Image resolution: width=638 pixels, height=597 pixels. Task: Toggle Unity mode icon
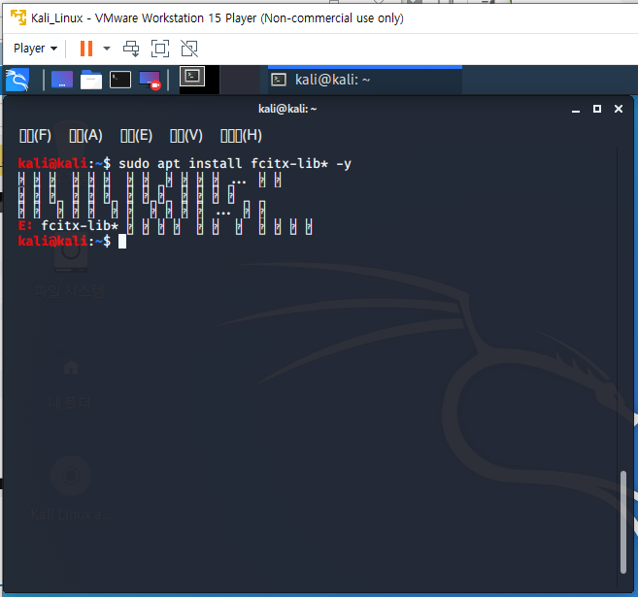(189, 49)
